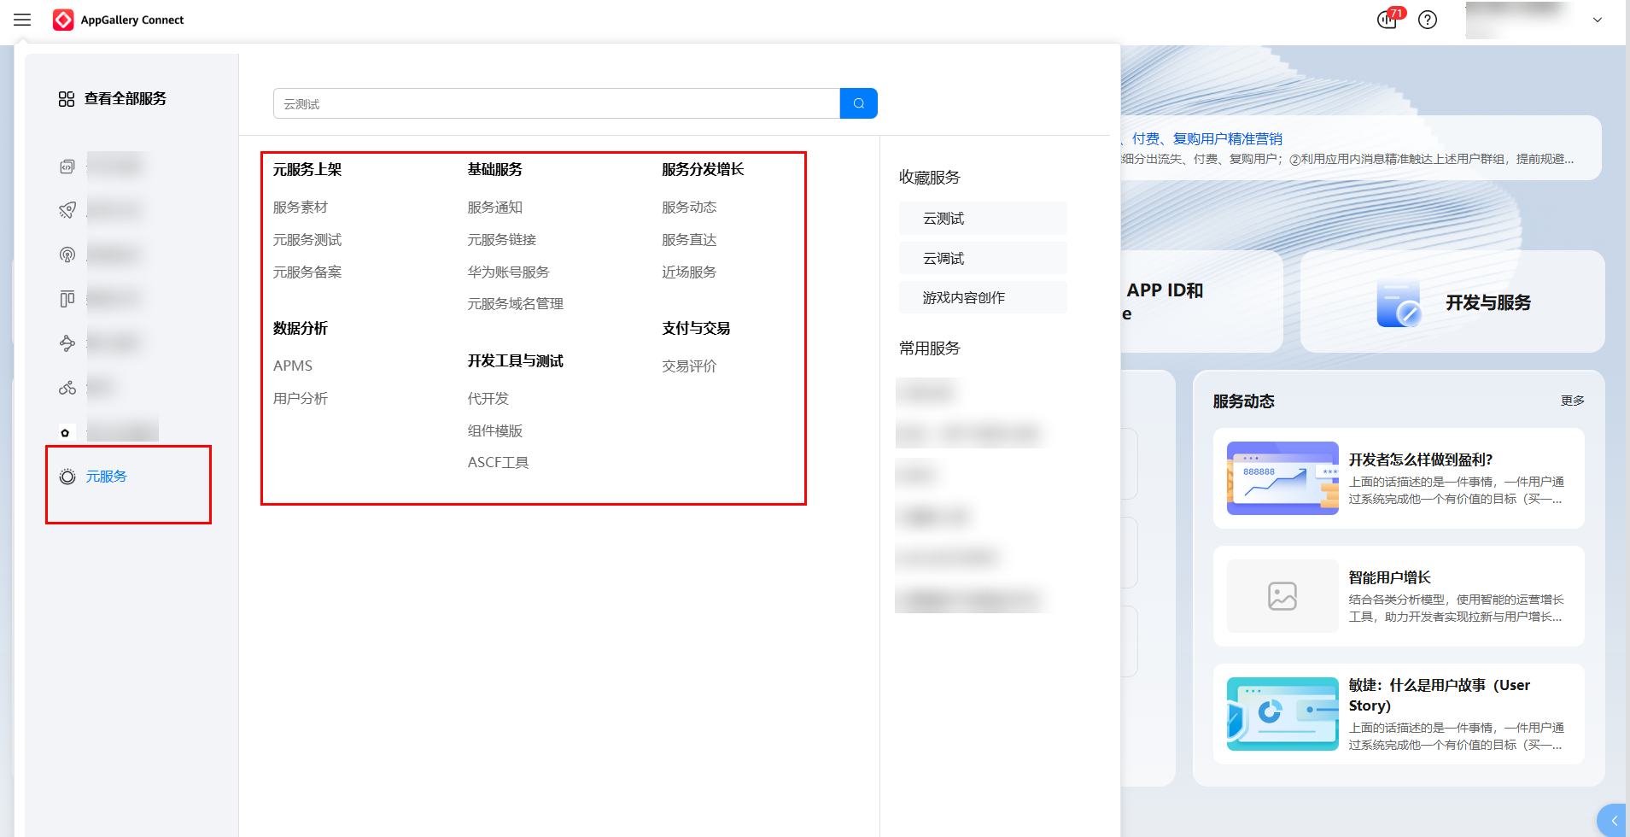Click inside the search input field

(555, 102)
